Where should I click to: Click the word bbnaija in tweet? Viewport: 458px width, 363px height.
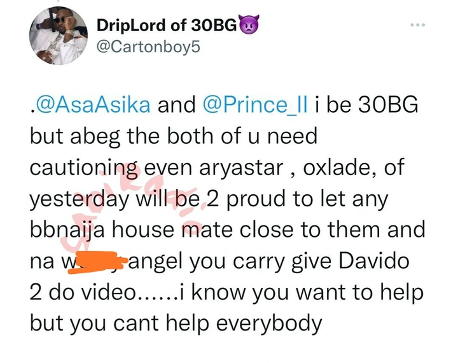pyautogui.click(x=67, y=231)
